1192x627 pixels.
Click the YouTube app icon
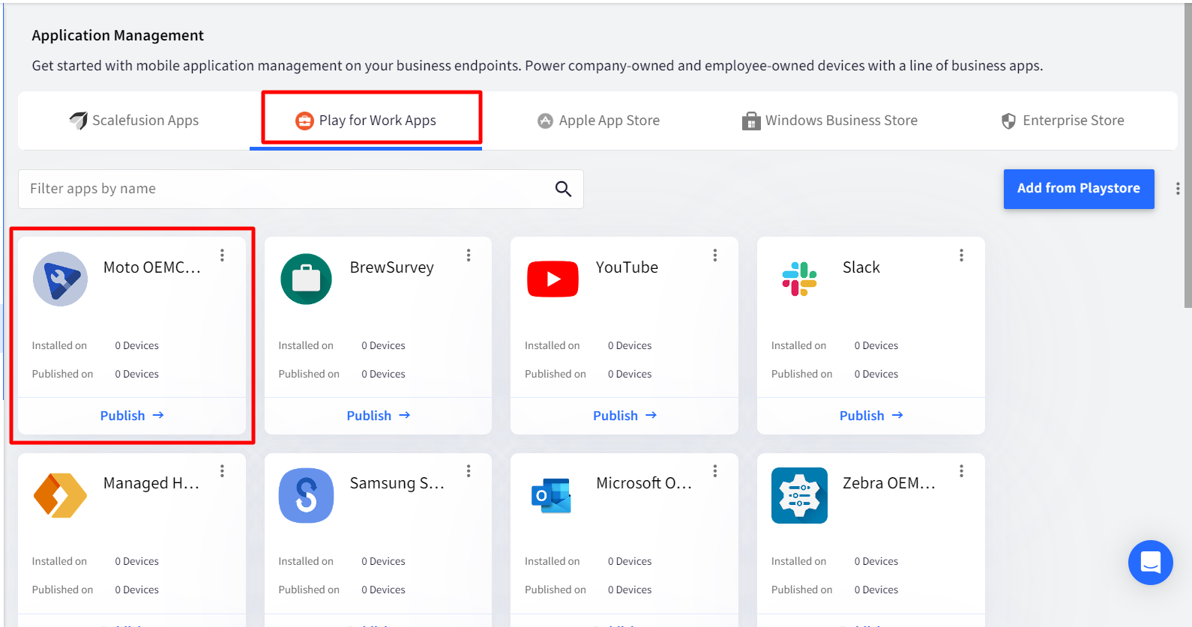(553, 279)
